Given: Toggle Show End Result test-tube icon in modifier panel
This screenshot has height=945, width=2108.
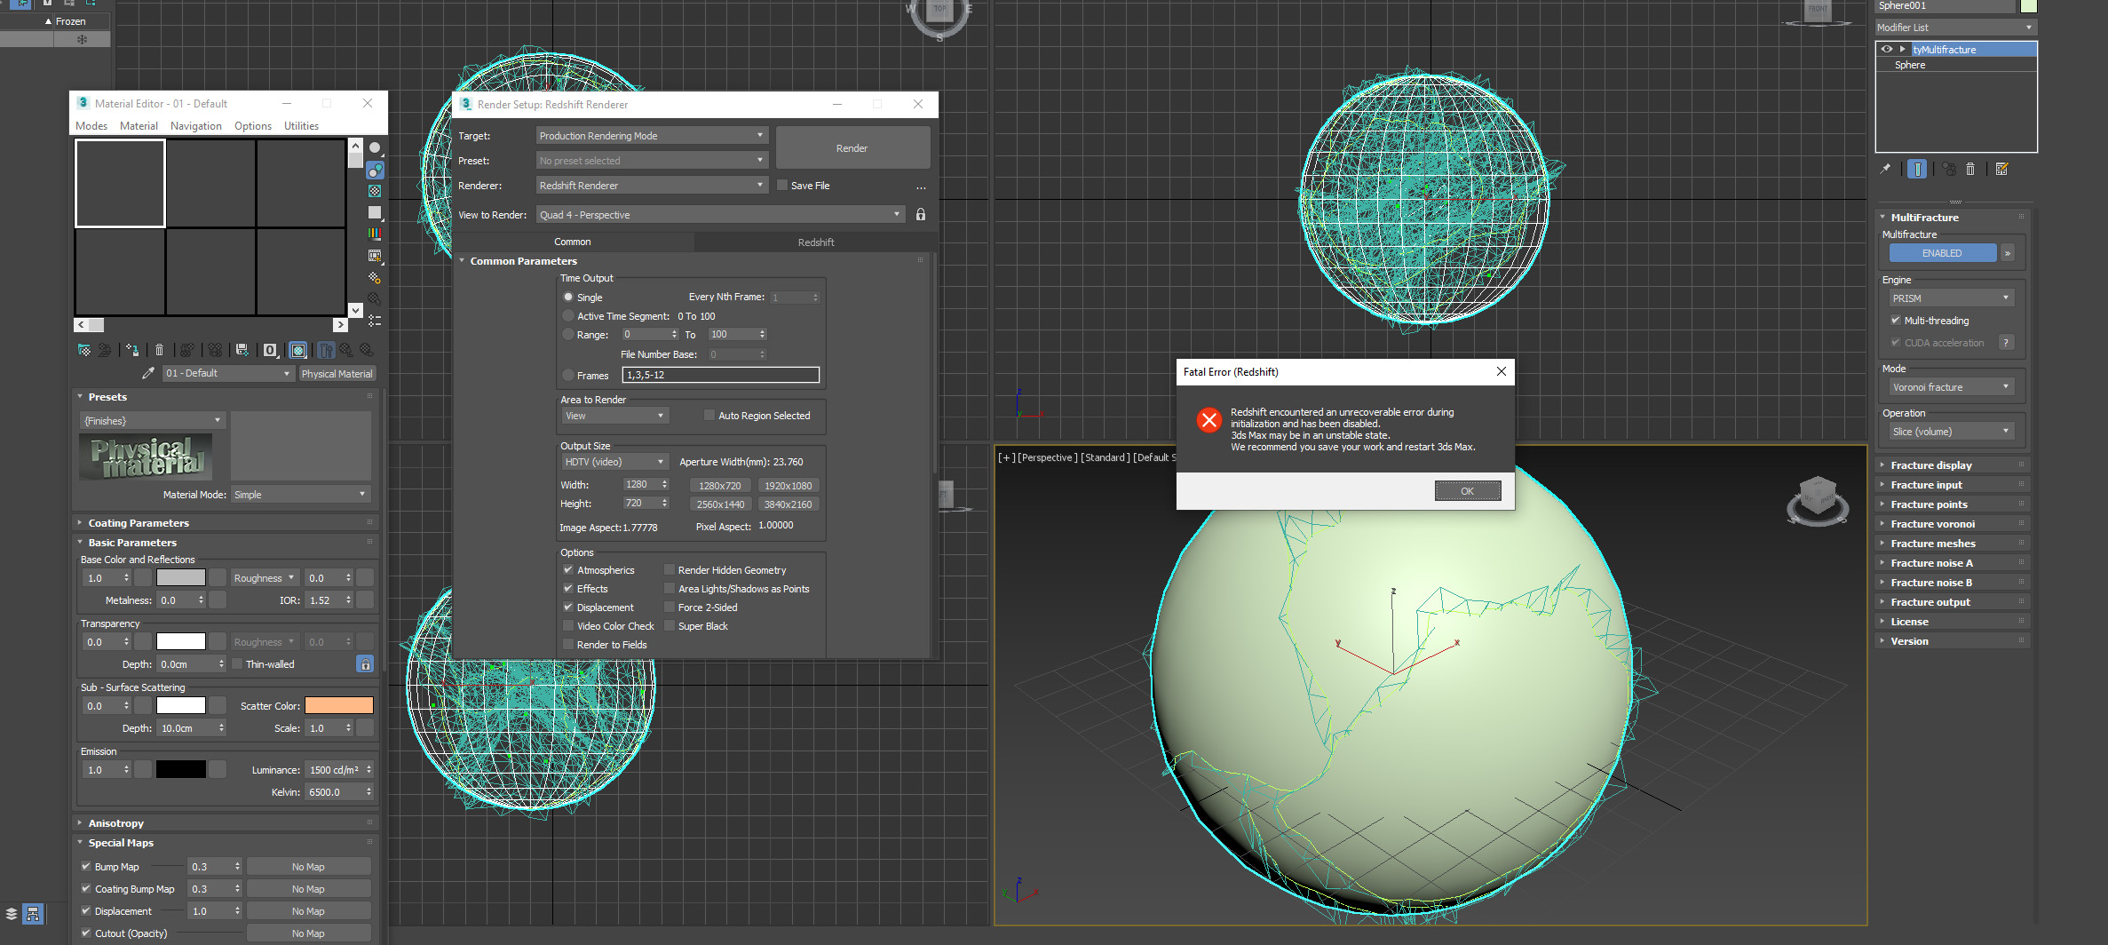Looking at the screenshot, I should click(1917, 169).
